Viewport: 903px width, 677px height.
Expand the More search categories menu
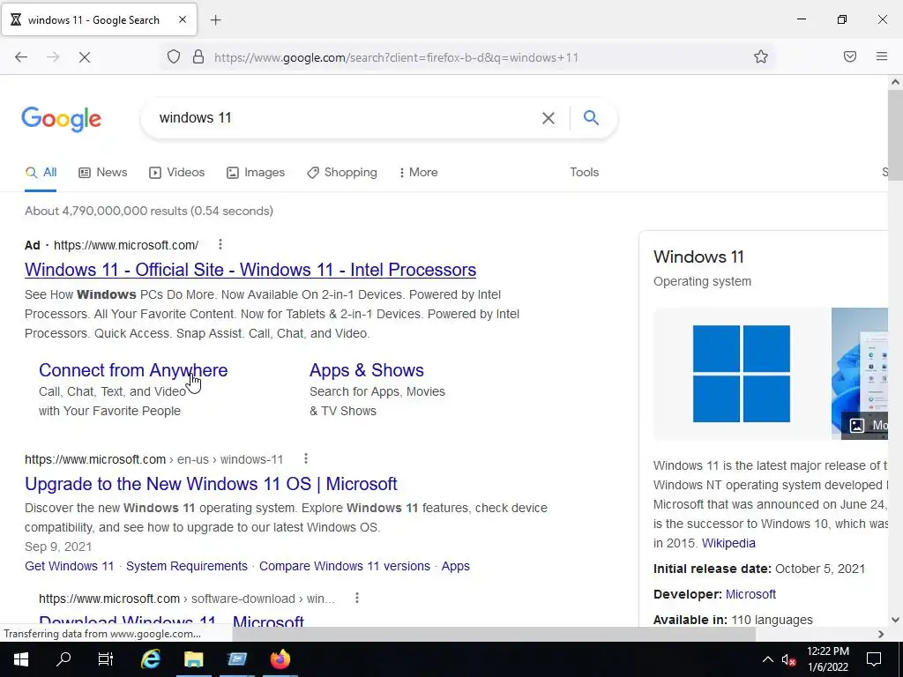(418, 172)
